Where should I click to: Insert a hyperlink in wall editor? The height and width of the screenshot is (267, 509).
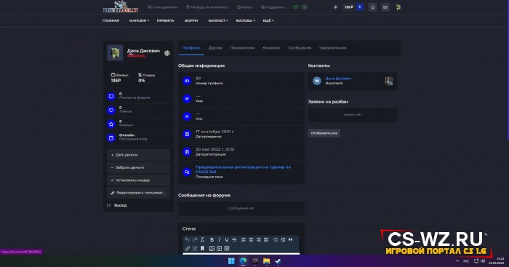tap(188, 249)
